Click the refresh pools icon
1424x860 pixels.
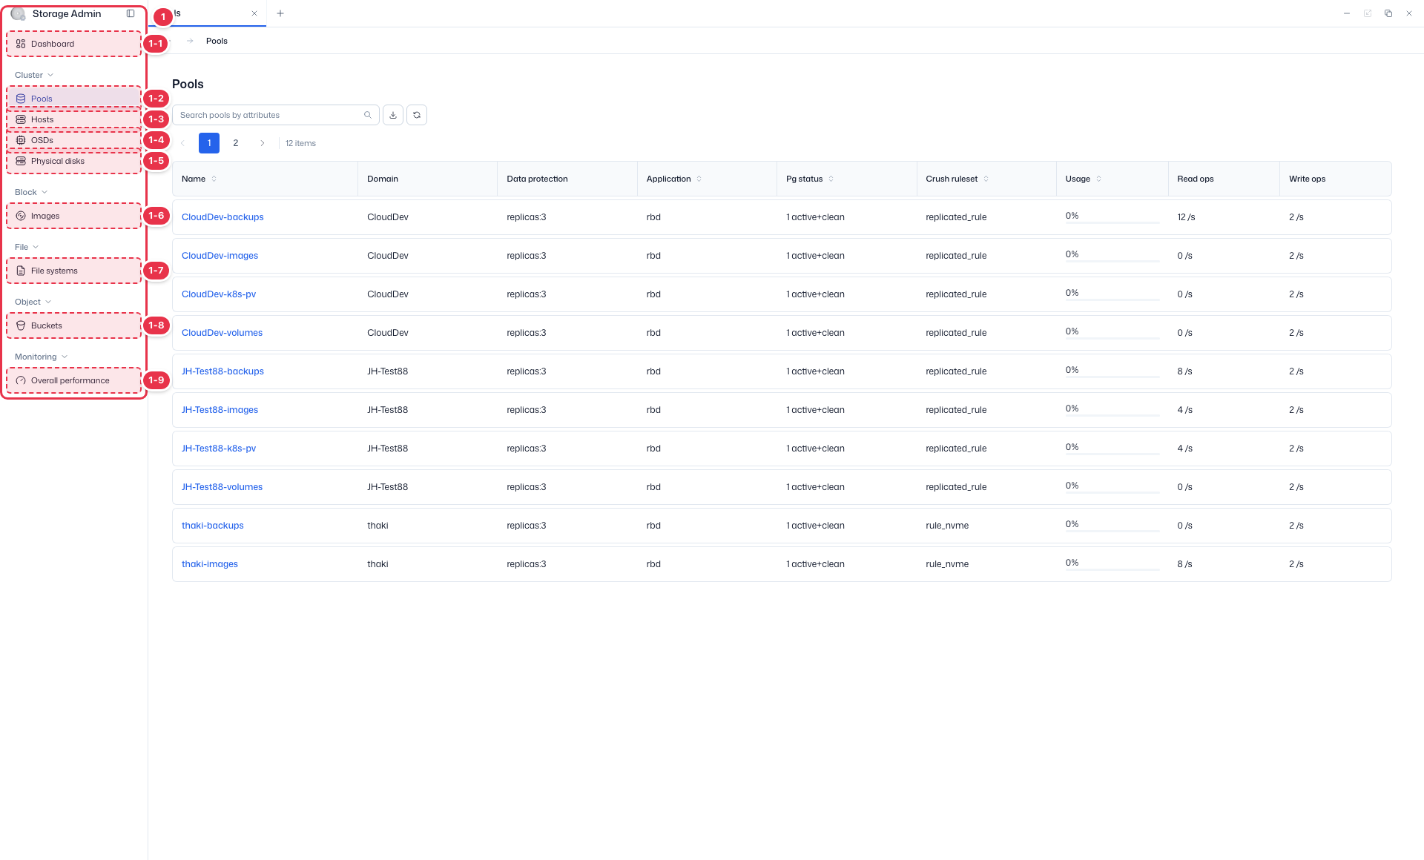click(x=417, y=115)
